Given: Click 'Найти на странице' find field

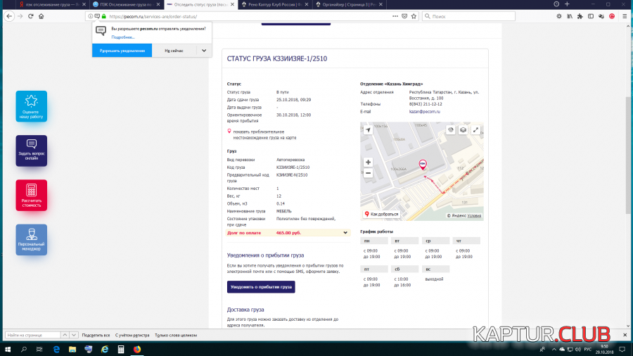Looking at the screenshot, I should pos(32,335).
